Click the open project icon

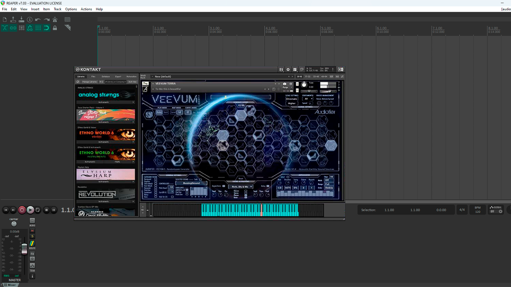pos(13,19)
